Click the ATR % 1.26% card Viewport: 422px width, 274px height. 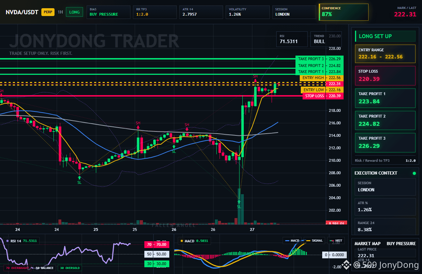(385, 207)
